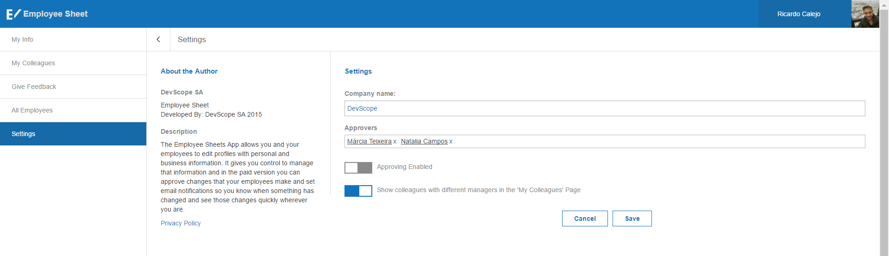889x256 pixels.
Task: Click the Cancel button
Action: coord(585,219)
